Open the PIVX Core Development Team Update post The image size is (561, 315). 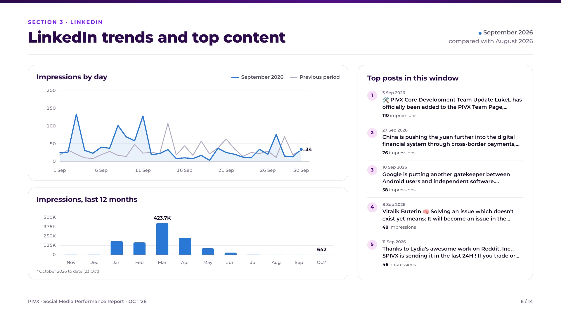(452, 104)
